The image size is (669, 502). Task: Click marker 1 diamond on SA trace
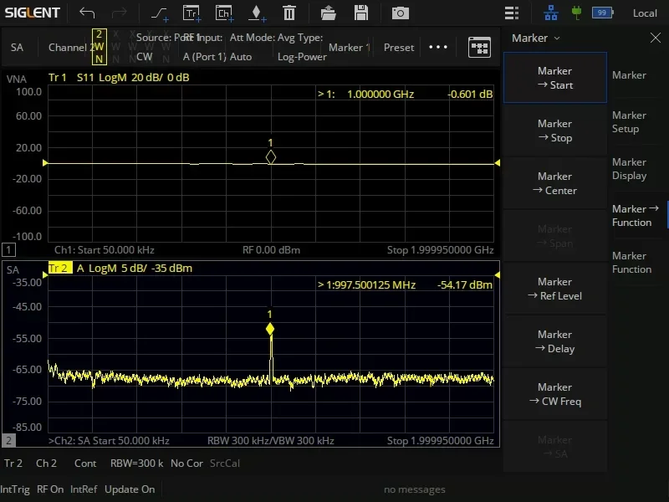click(270, 330)
